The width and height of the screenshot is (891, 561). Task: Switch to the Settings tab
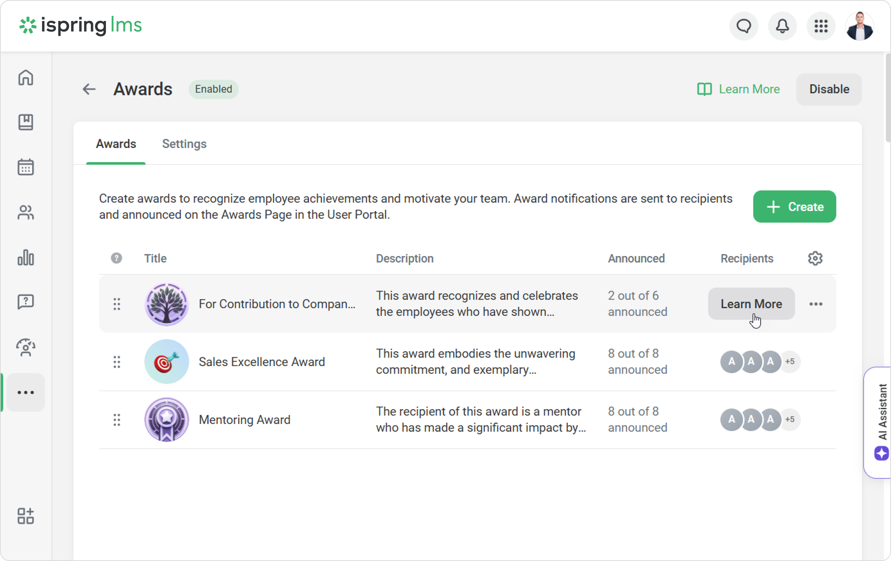pyautogui.click(x=184, y=144)
